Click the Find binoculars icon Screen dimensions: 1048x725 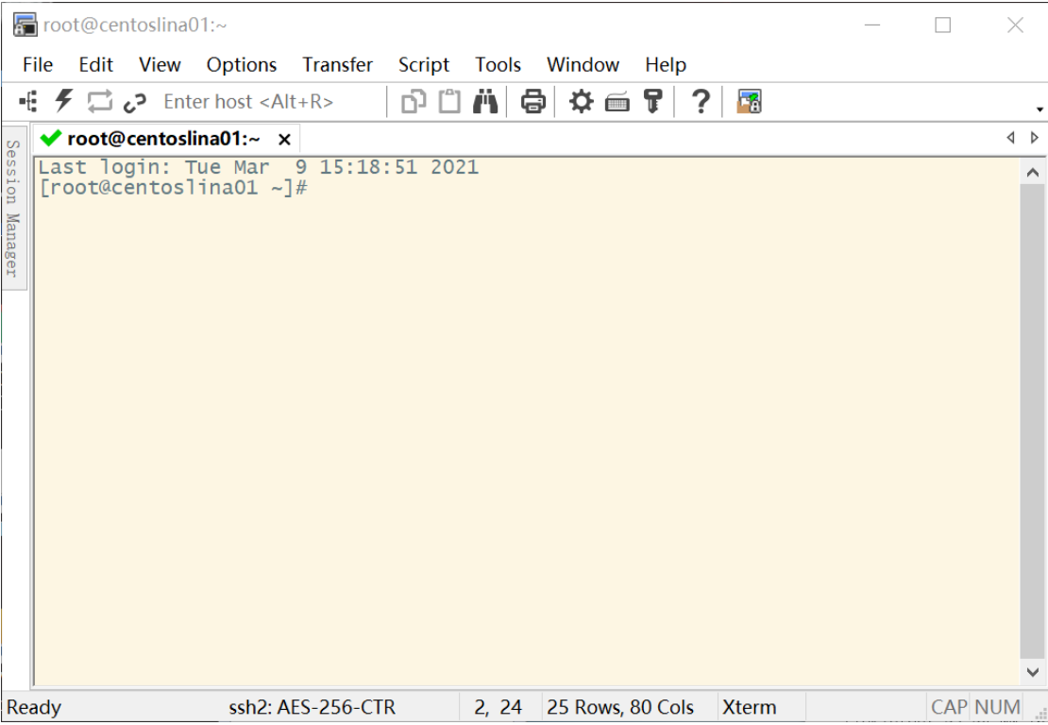tap(485, 102)
